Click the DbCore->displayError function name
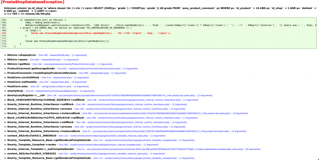This screenshot has width=319, height=160. pos(22,55)
